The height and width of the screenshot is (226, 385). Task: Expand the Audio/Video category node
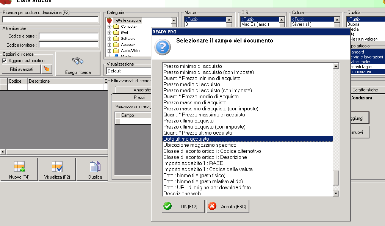(109, 51)
